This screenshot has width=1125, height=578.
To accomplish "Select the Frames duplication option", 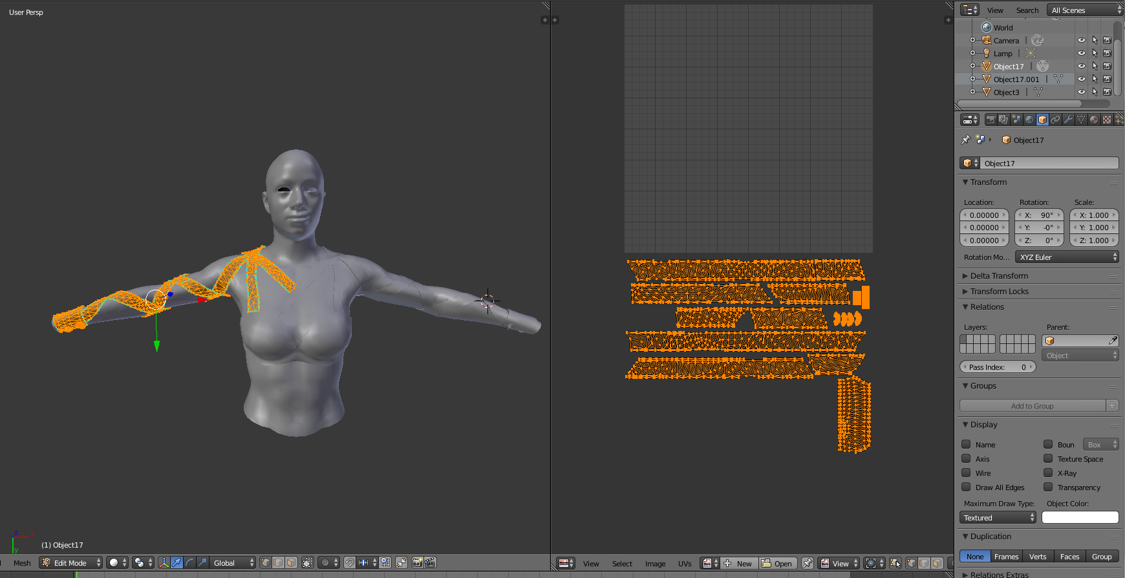I will tap(1006, 556).
